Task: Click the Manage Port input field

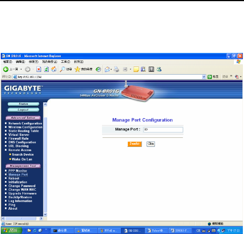Action: 163,130
